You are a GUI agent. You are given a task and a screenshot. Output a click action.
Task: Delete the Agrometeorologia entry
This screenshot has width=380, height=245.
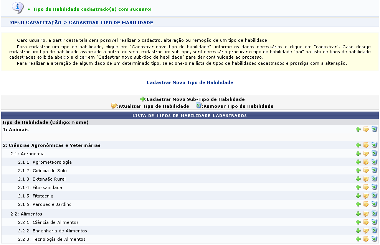pos(374,162)
